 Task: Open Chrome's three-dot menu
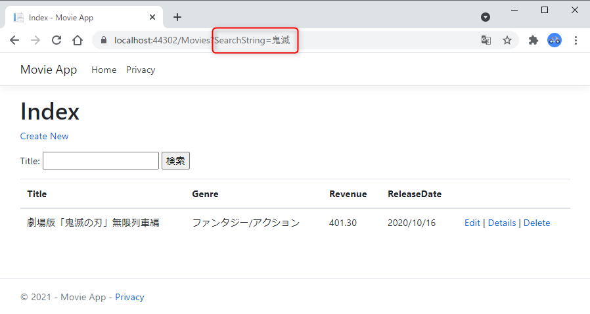pos(576,40)
